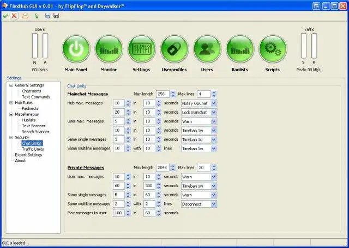Select Expert Settings in the tree
This screenshot has height=248, width=349.
click(28, 155)
